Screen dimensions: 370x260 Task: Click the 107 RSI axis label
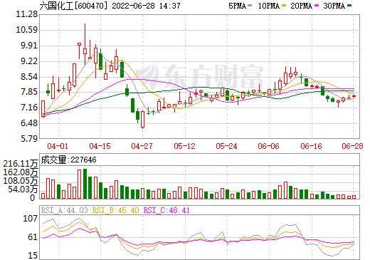click(30, 219)
